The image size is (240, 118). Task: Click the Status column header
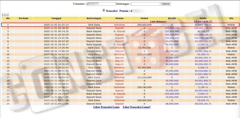119,18
